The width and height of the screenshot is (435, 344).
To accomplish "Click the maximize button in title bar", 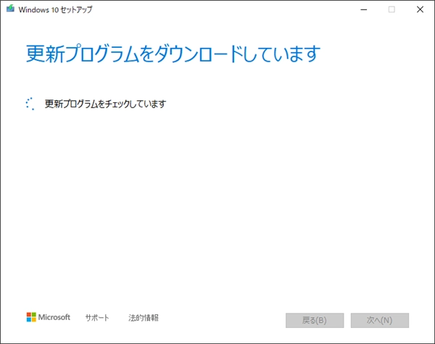I will click(x=391, y=9).
